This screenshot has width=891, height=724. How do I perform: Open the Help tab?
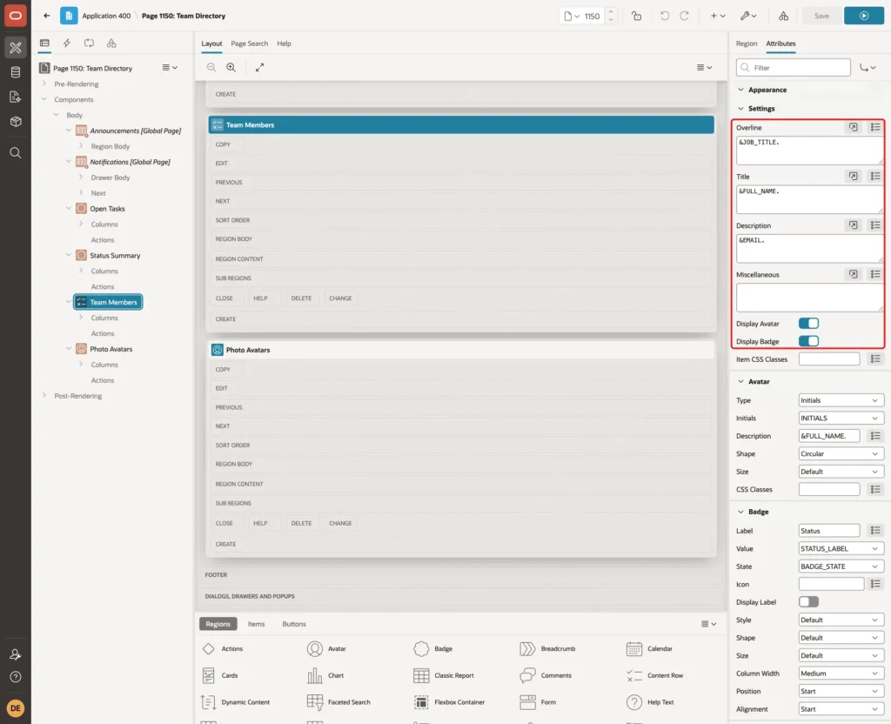pos(284,44)
